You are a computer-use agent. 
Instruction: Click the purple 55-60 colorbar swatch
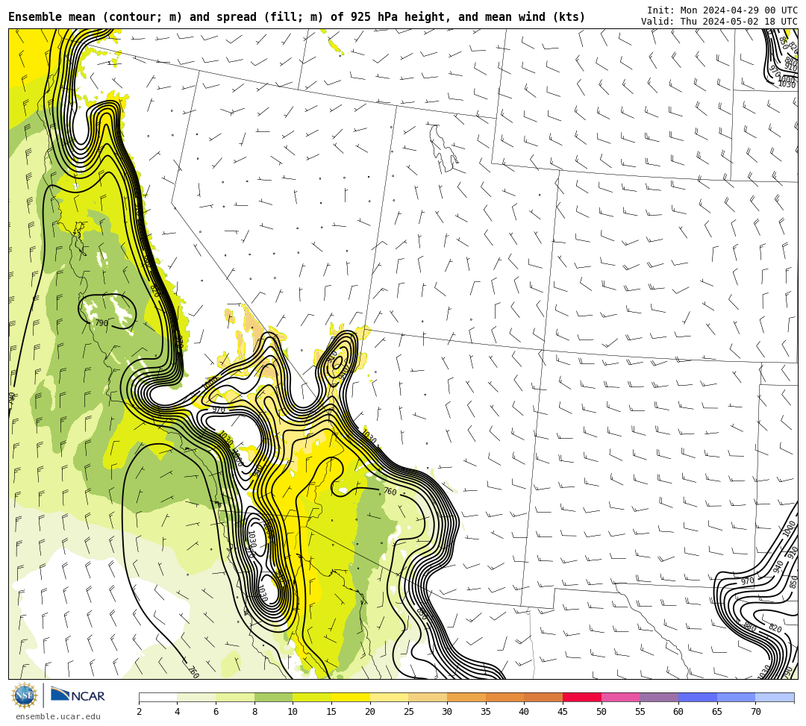659,697
